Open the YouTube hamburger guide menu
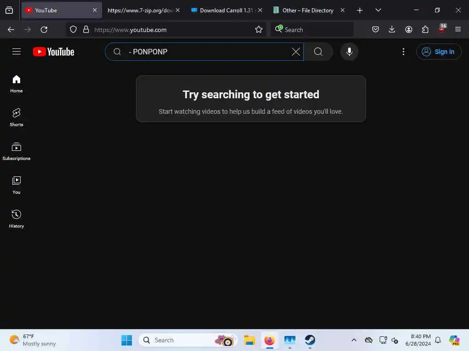 point(16,52)
